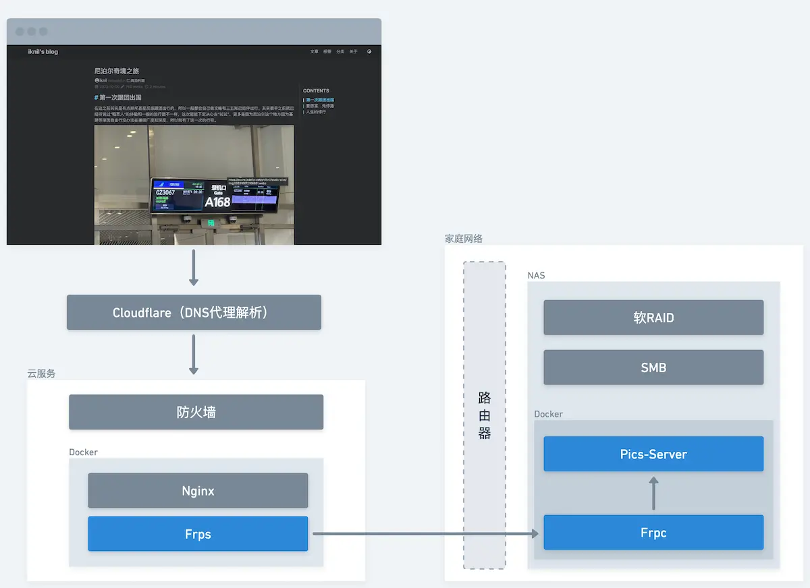Jump to 要想富，先修路 via contents sidebar

(319, 106)
